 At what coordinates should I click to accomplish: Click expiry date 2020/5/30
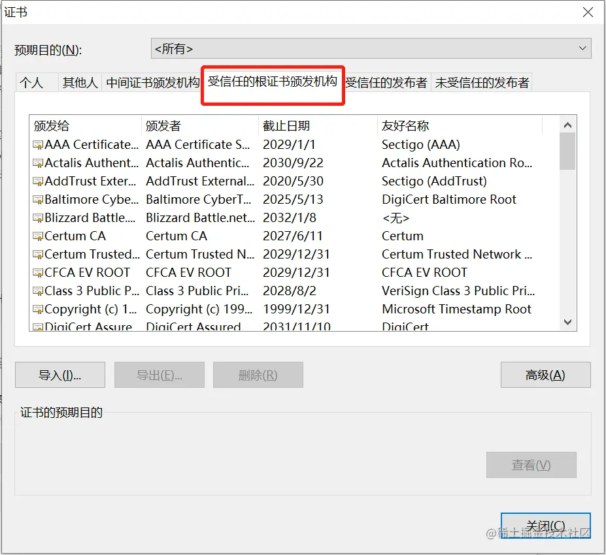pos(293,181)
